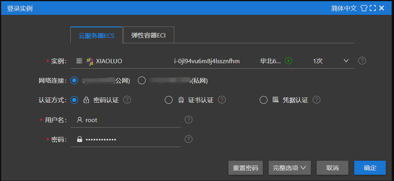Toggle fullscreen mode icon in title bar
Viewport: 394px width, 181px height.
coord(373,8)
